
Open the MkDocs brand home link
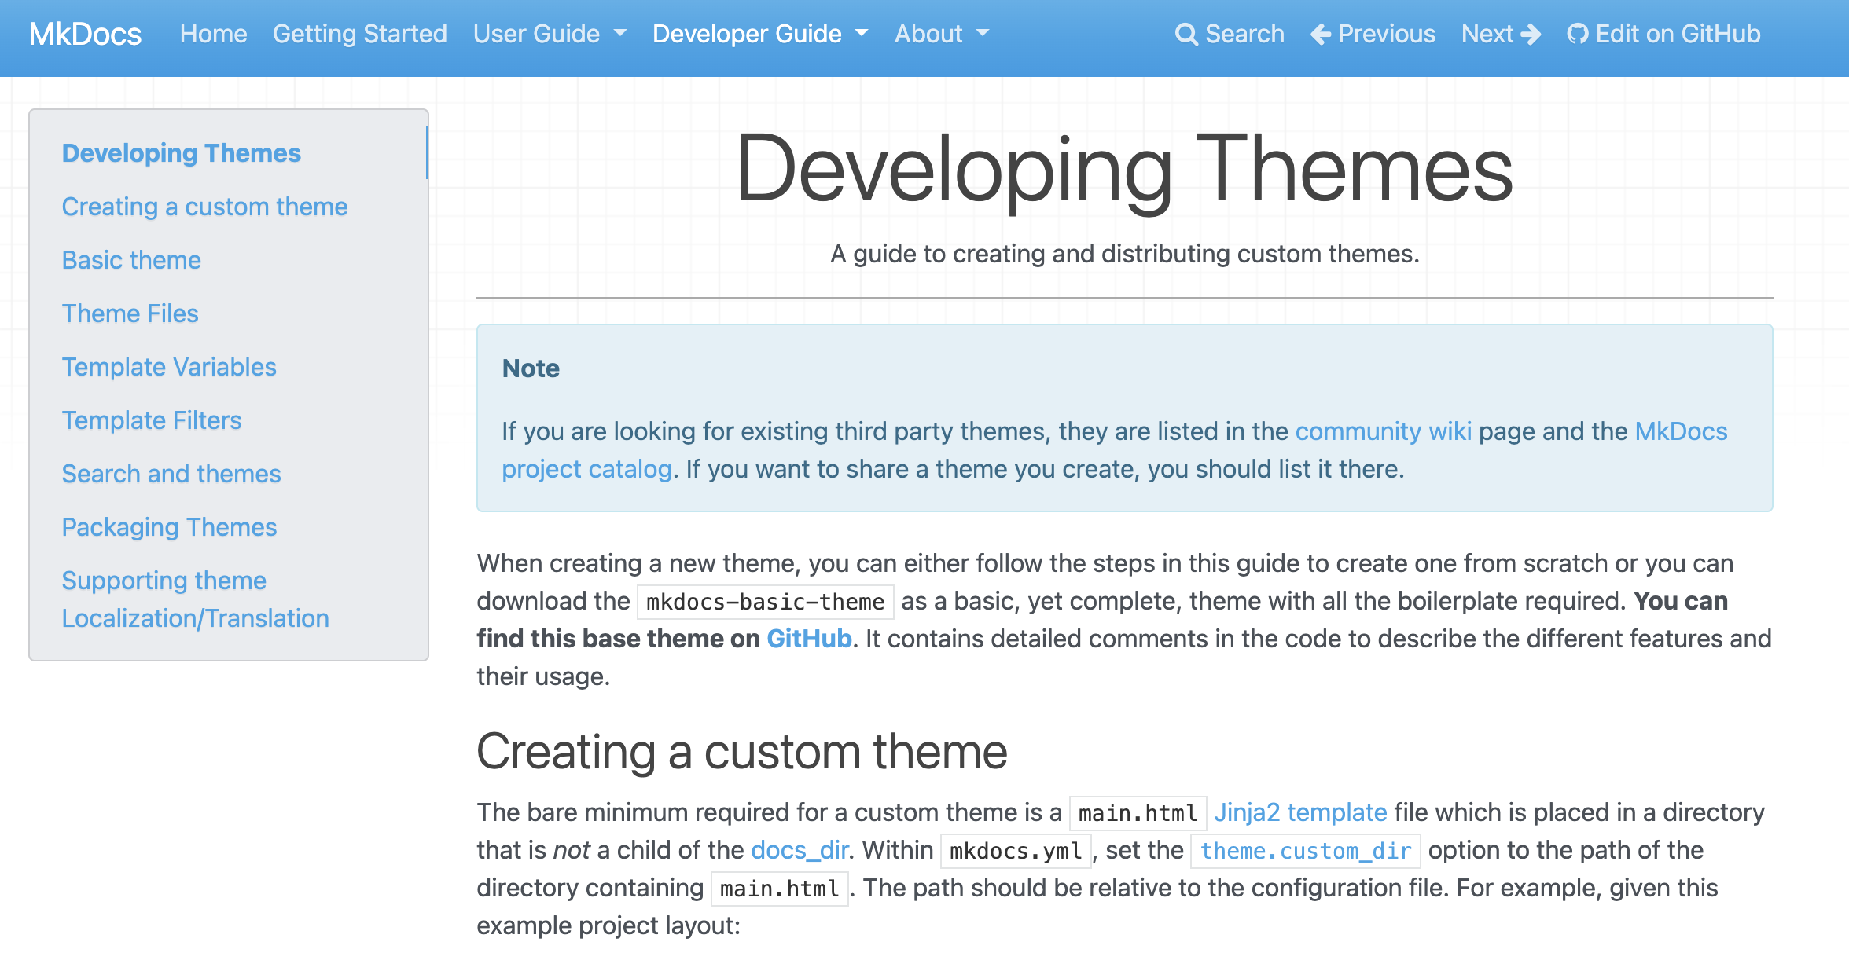(85, 34)
